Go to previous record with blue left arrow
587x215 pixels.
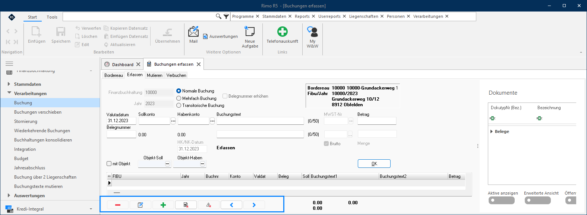point(231,205)
